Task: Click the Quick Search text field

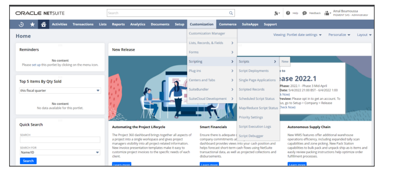Action: click(60, 140)
